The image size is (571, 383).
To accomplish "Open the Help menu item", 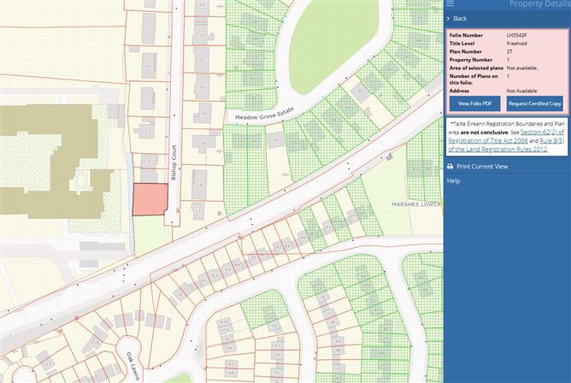I will pyautogui.click(x=454, y=181).
